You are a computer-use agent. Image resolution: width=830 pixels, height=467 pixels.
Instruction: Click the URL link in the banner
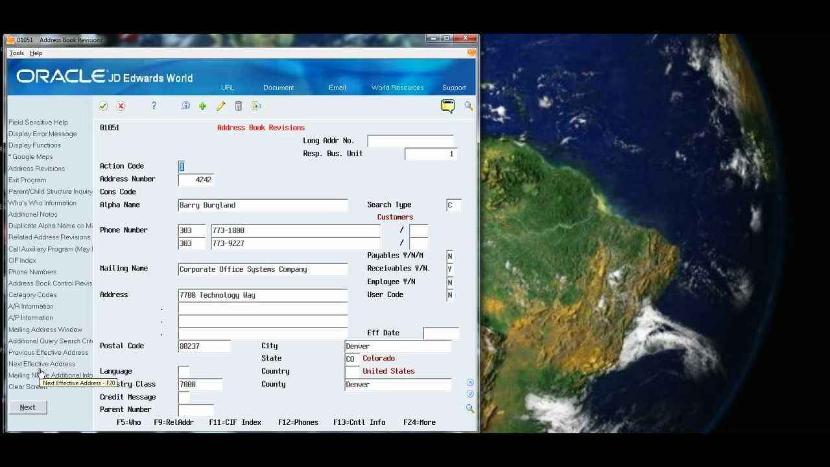pyautogui.click(x=228, y=88)
